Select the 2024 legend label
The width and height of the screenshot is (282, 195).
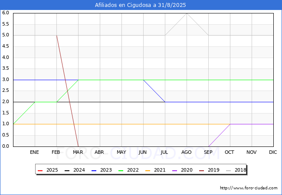[79, 170]
